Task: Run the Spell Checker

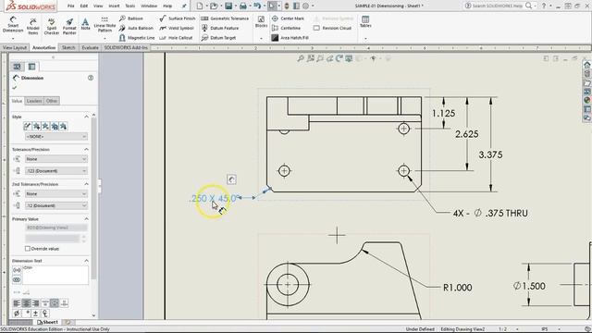Action: click(x=52, y=26)
